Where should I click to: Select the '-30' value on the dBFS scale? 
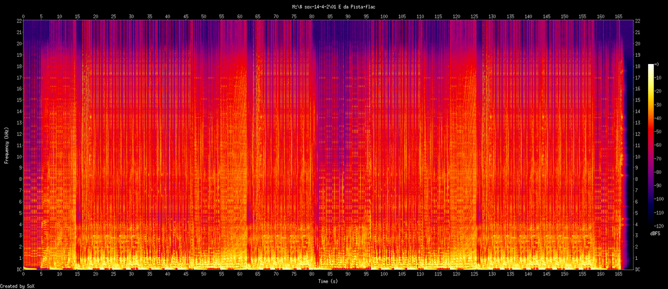(658, 105)
